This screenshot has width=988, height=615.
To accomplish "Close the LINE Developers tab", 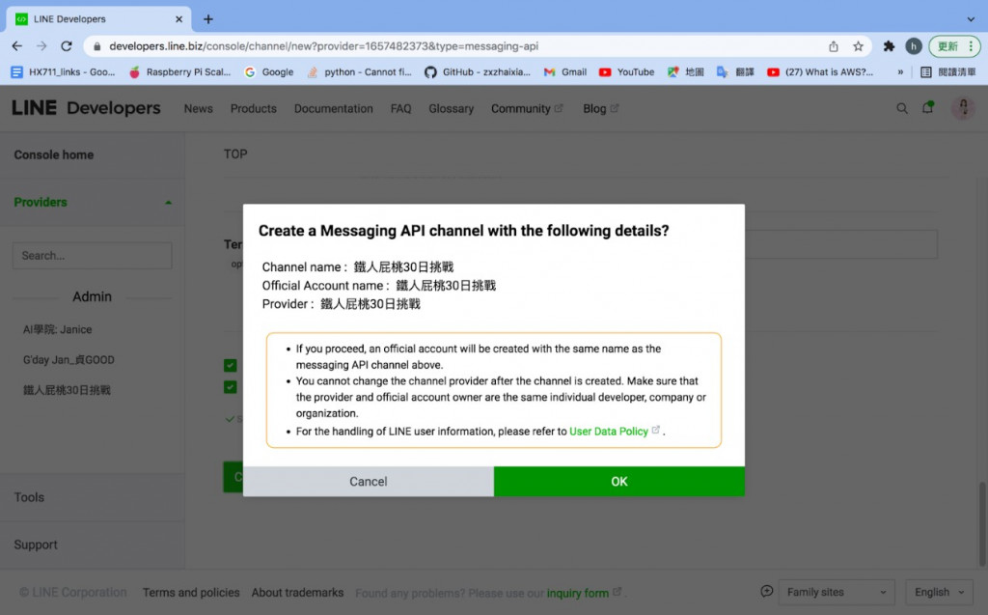I will (x=178, y=19).
